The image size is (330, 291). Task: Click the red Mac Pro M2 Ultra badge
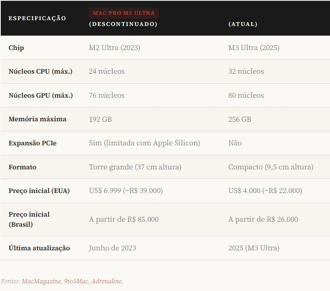(124, 13)
